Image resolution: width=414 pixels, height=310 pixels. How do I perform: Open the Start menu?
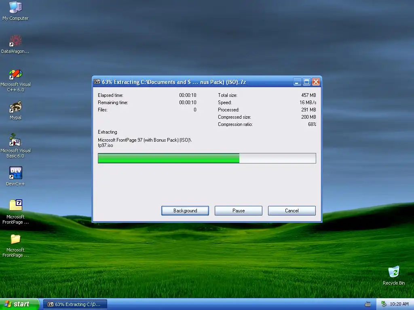19,304
